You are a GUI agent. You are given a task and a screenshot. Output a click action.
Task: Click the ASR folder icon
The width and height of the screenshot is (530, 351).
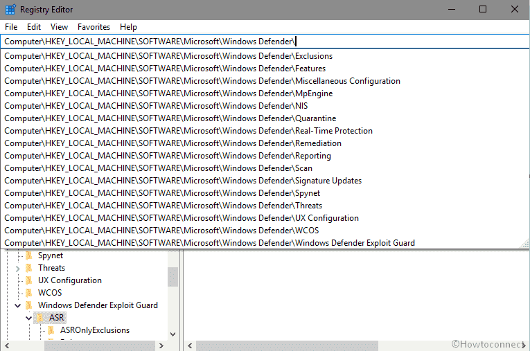40,318
